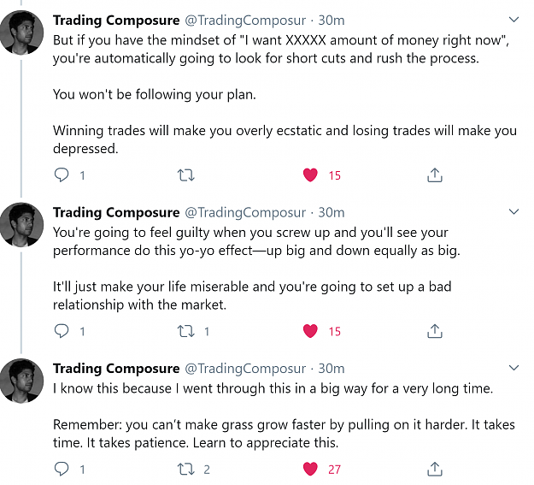Retweet the first tweet about short cuts
Viewport: 534px width, 485px height.
[186, 175]
